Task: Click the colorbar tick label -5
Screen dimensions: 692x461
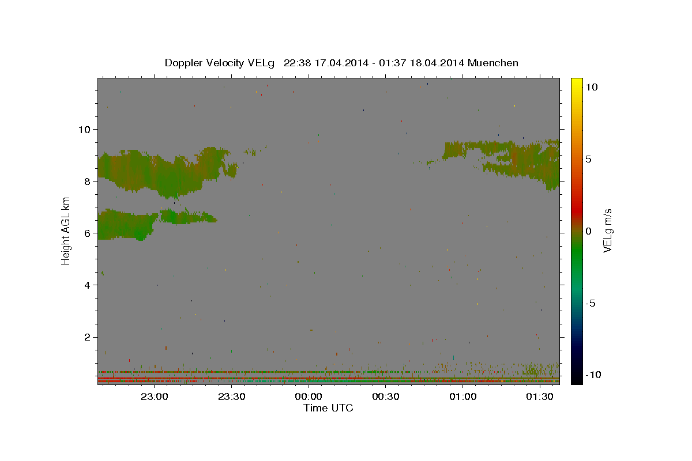Action: pyautogui.click(x=591, y=303)
